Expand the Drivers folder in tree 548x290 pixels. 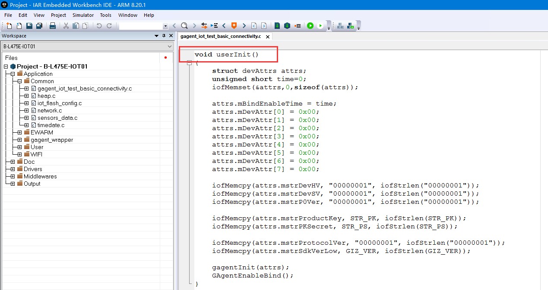[x=13, y=169]
